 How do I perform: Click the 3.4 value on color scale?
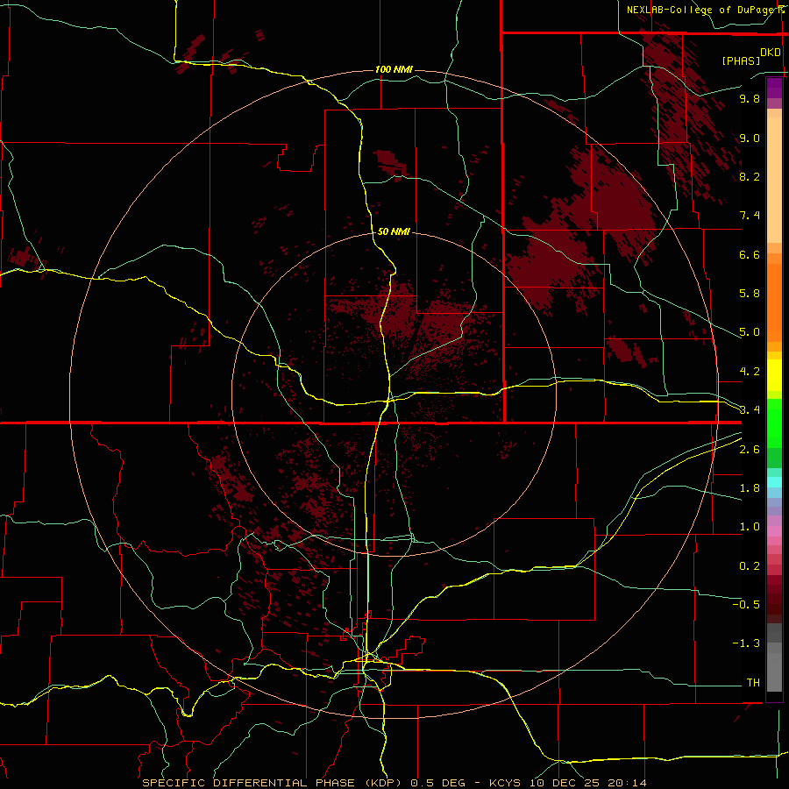coord(750,409)
